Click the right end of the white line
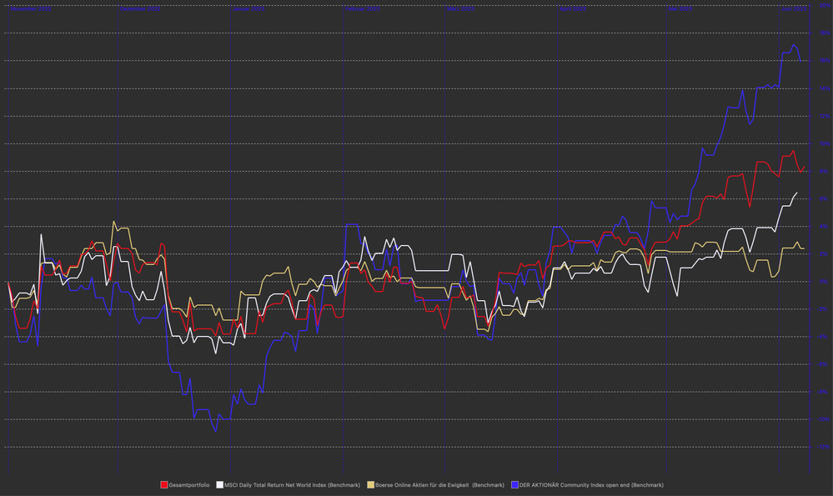The height and width of the screenshot is (496, 833). pos(797,193)
